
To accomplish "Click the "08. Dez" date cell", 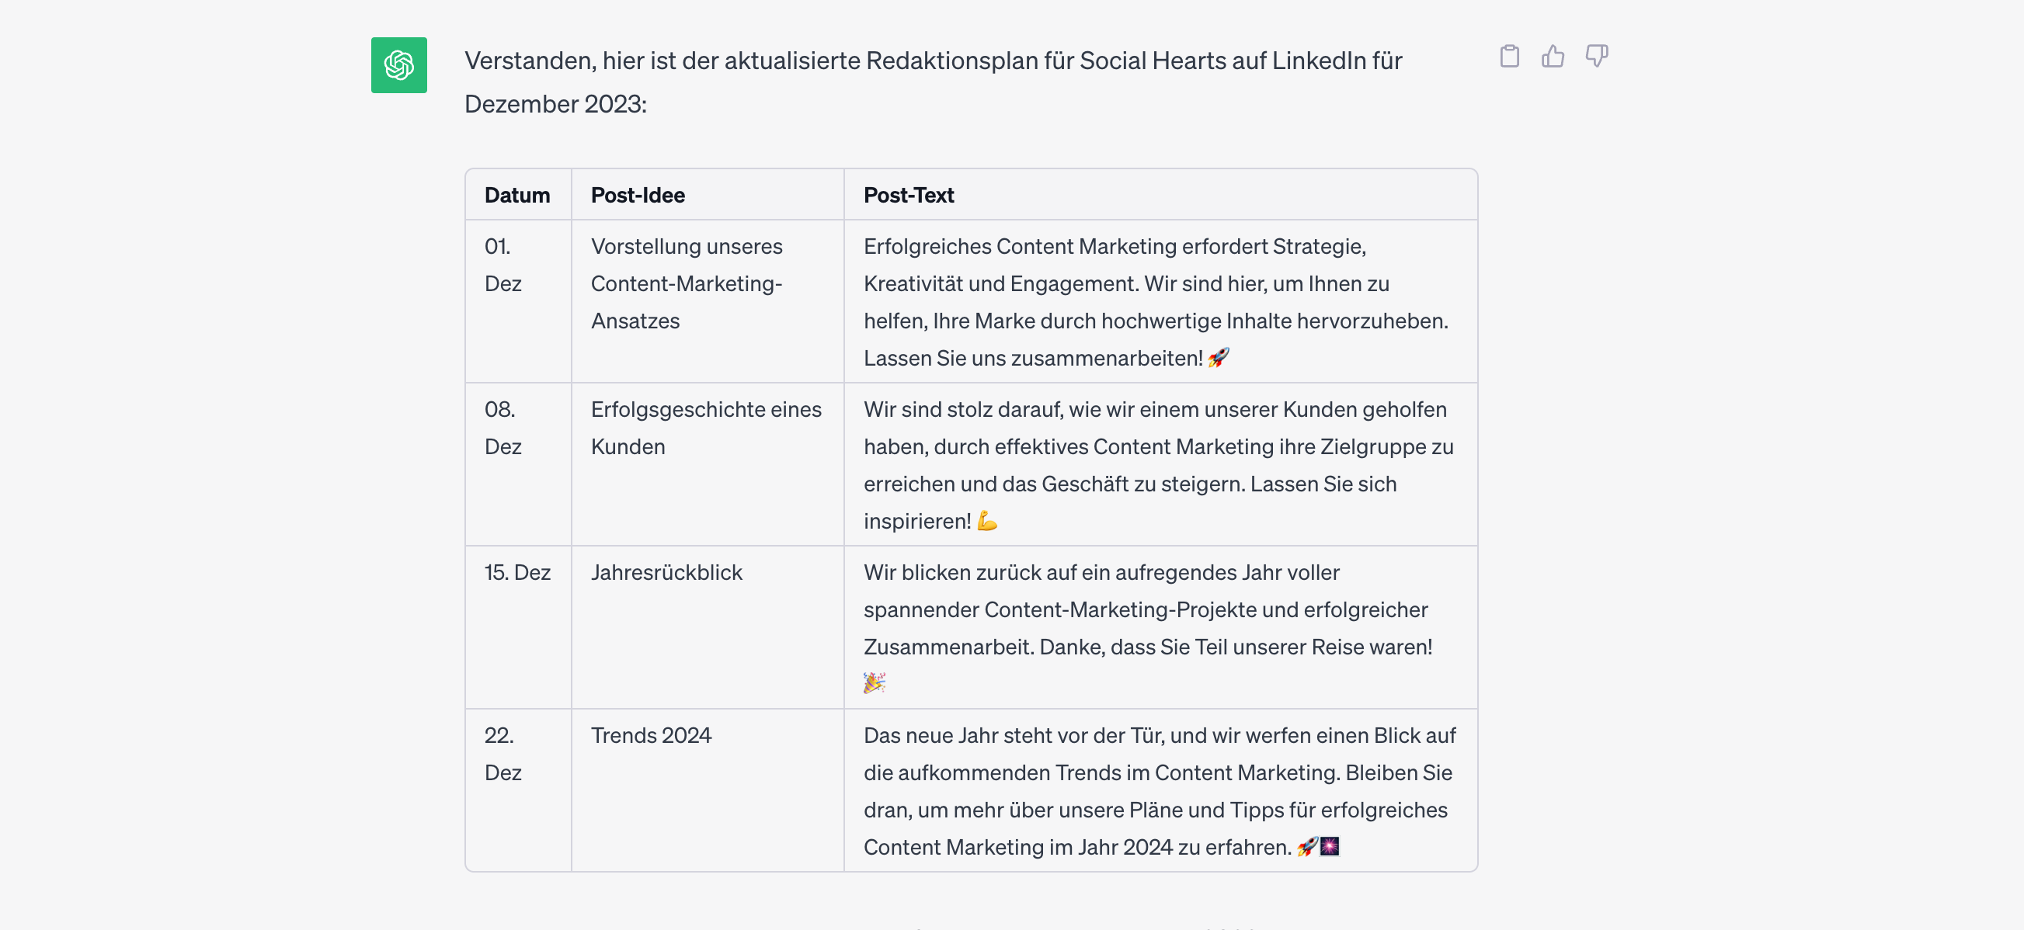I will (503, 428).
